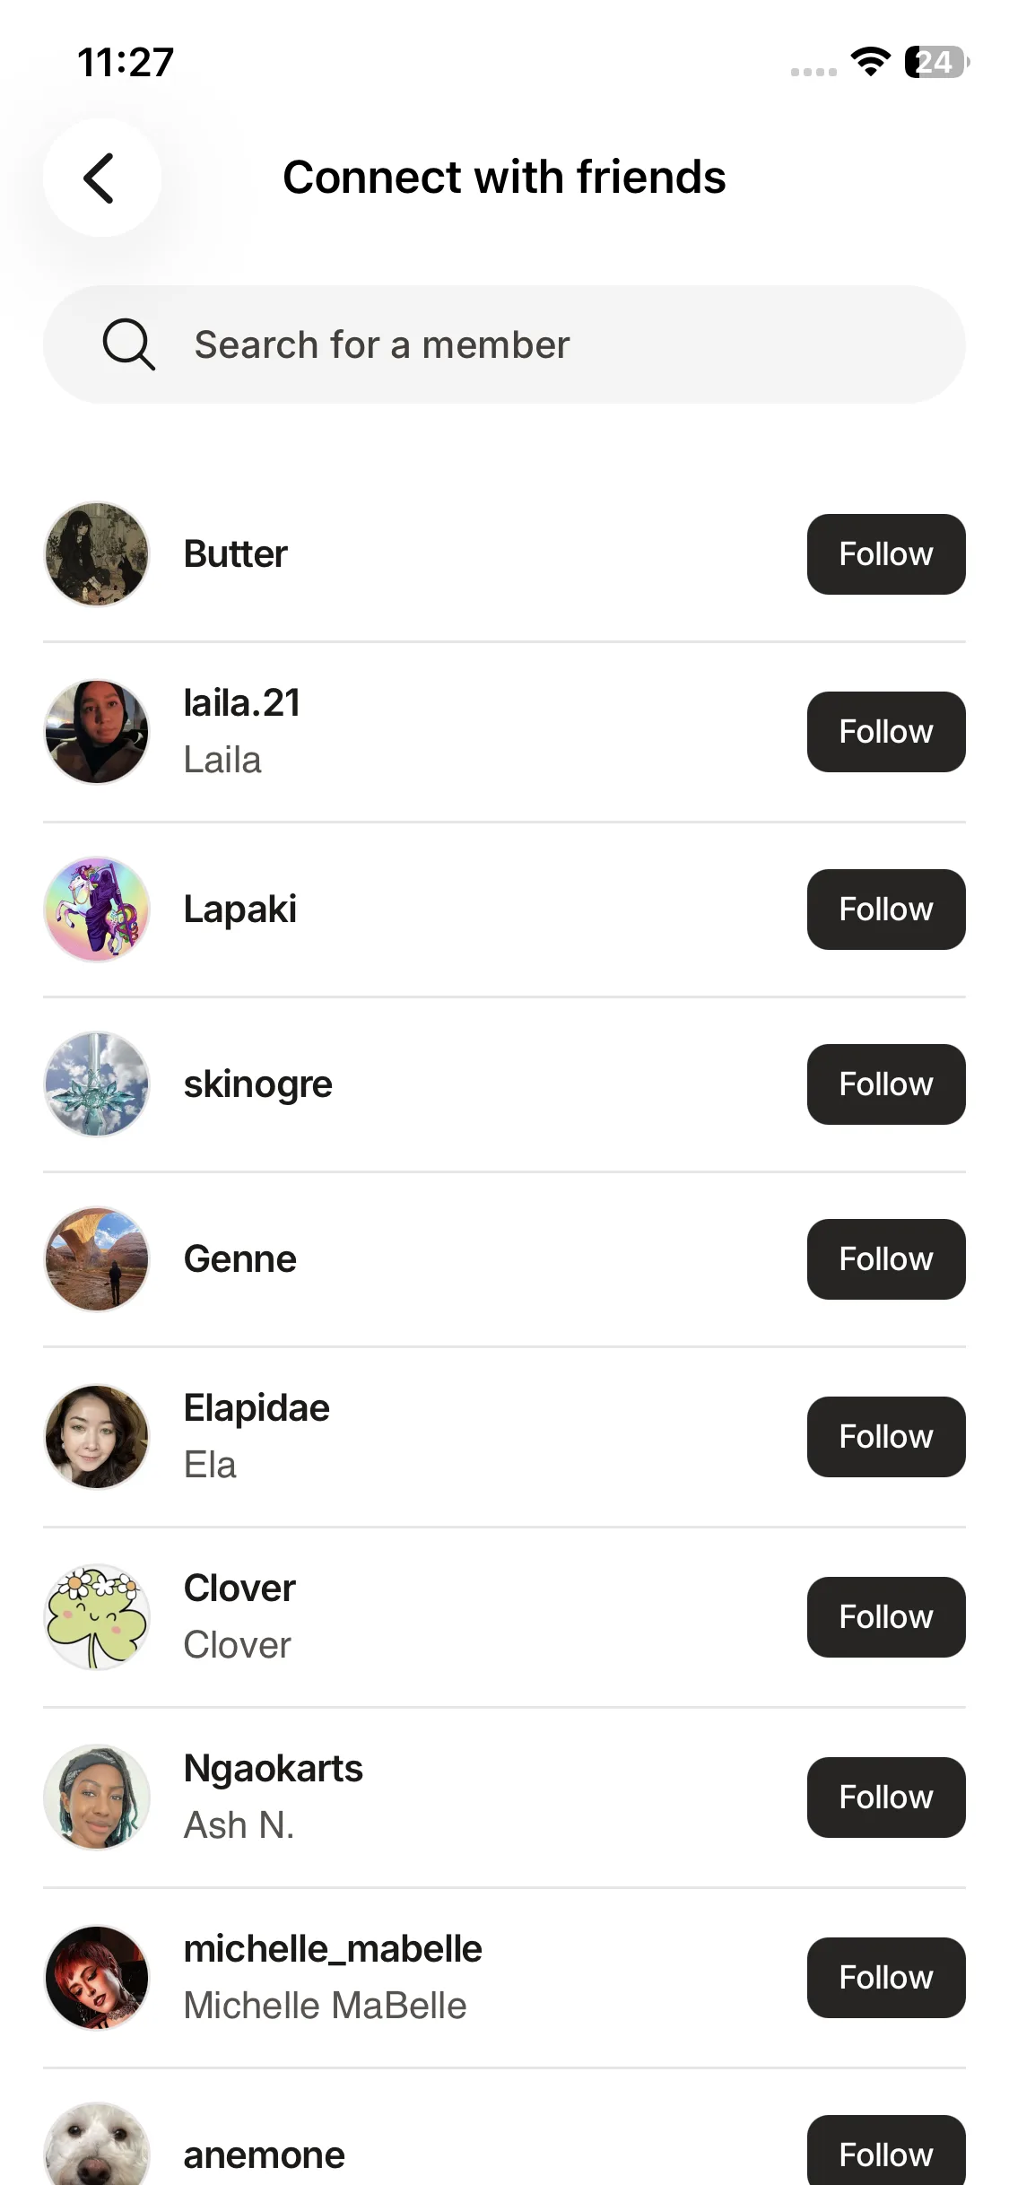Go back with the chevron arrow
This screenshot has height=2185, width=1009.
100,178
